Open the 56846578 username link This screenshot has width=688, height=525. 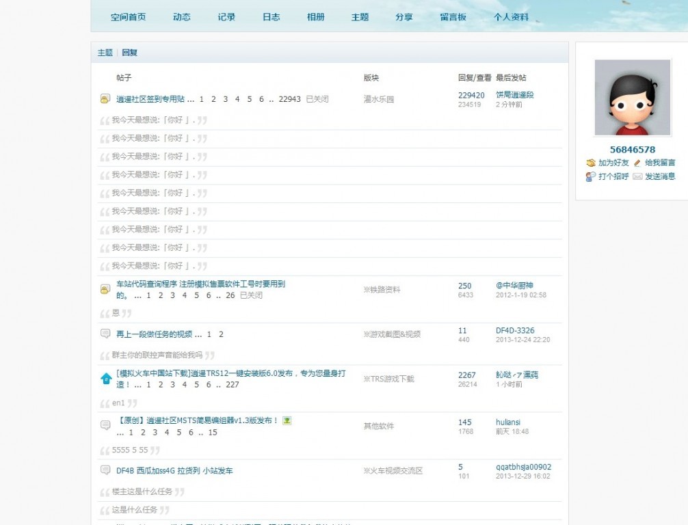[632, 149]
